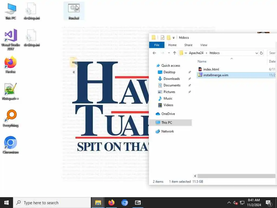Open the Windows Start menu
The height and width of the screenshot is (208, 277).
tap(6, 203)
